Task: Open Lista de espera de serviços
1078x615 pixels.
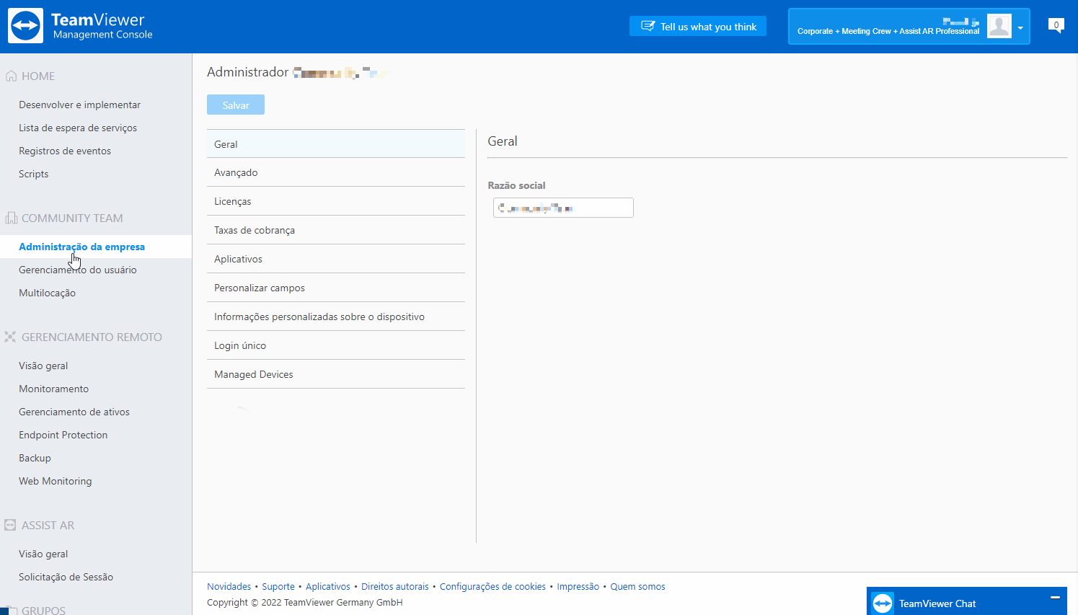Action: coord(78,128)
